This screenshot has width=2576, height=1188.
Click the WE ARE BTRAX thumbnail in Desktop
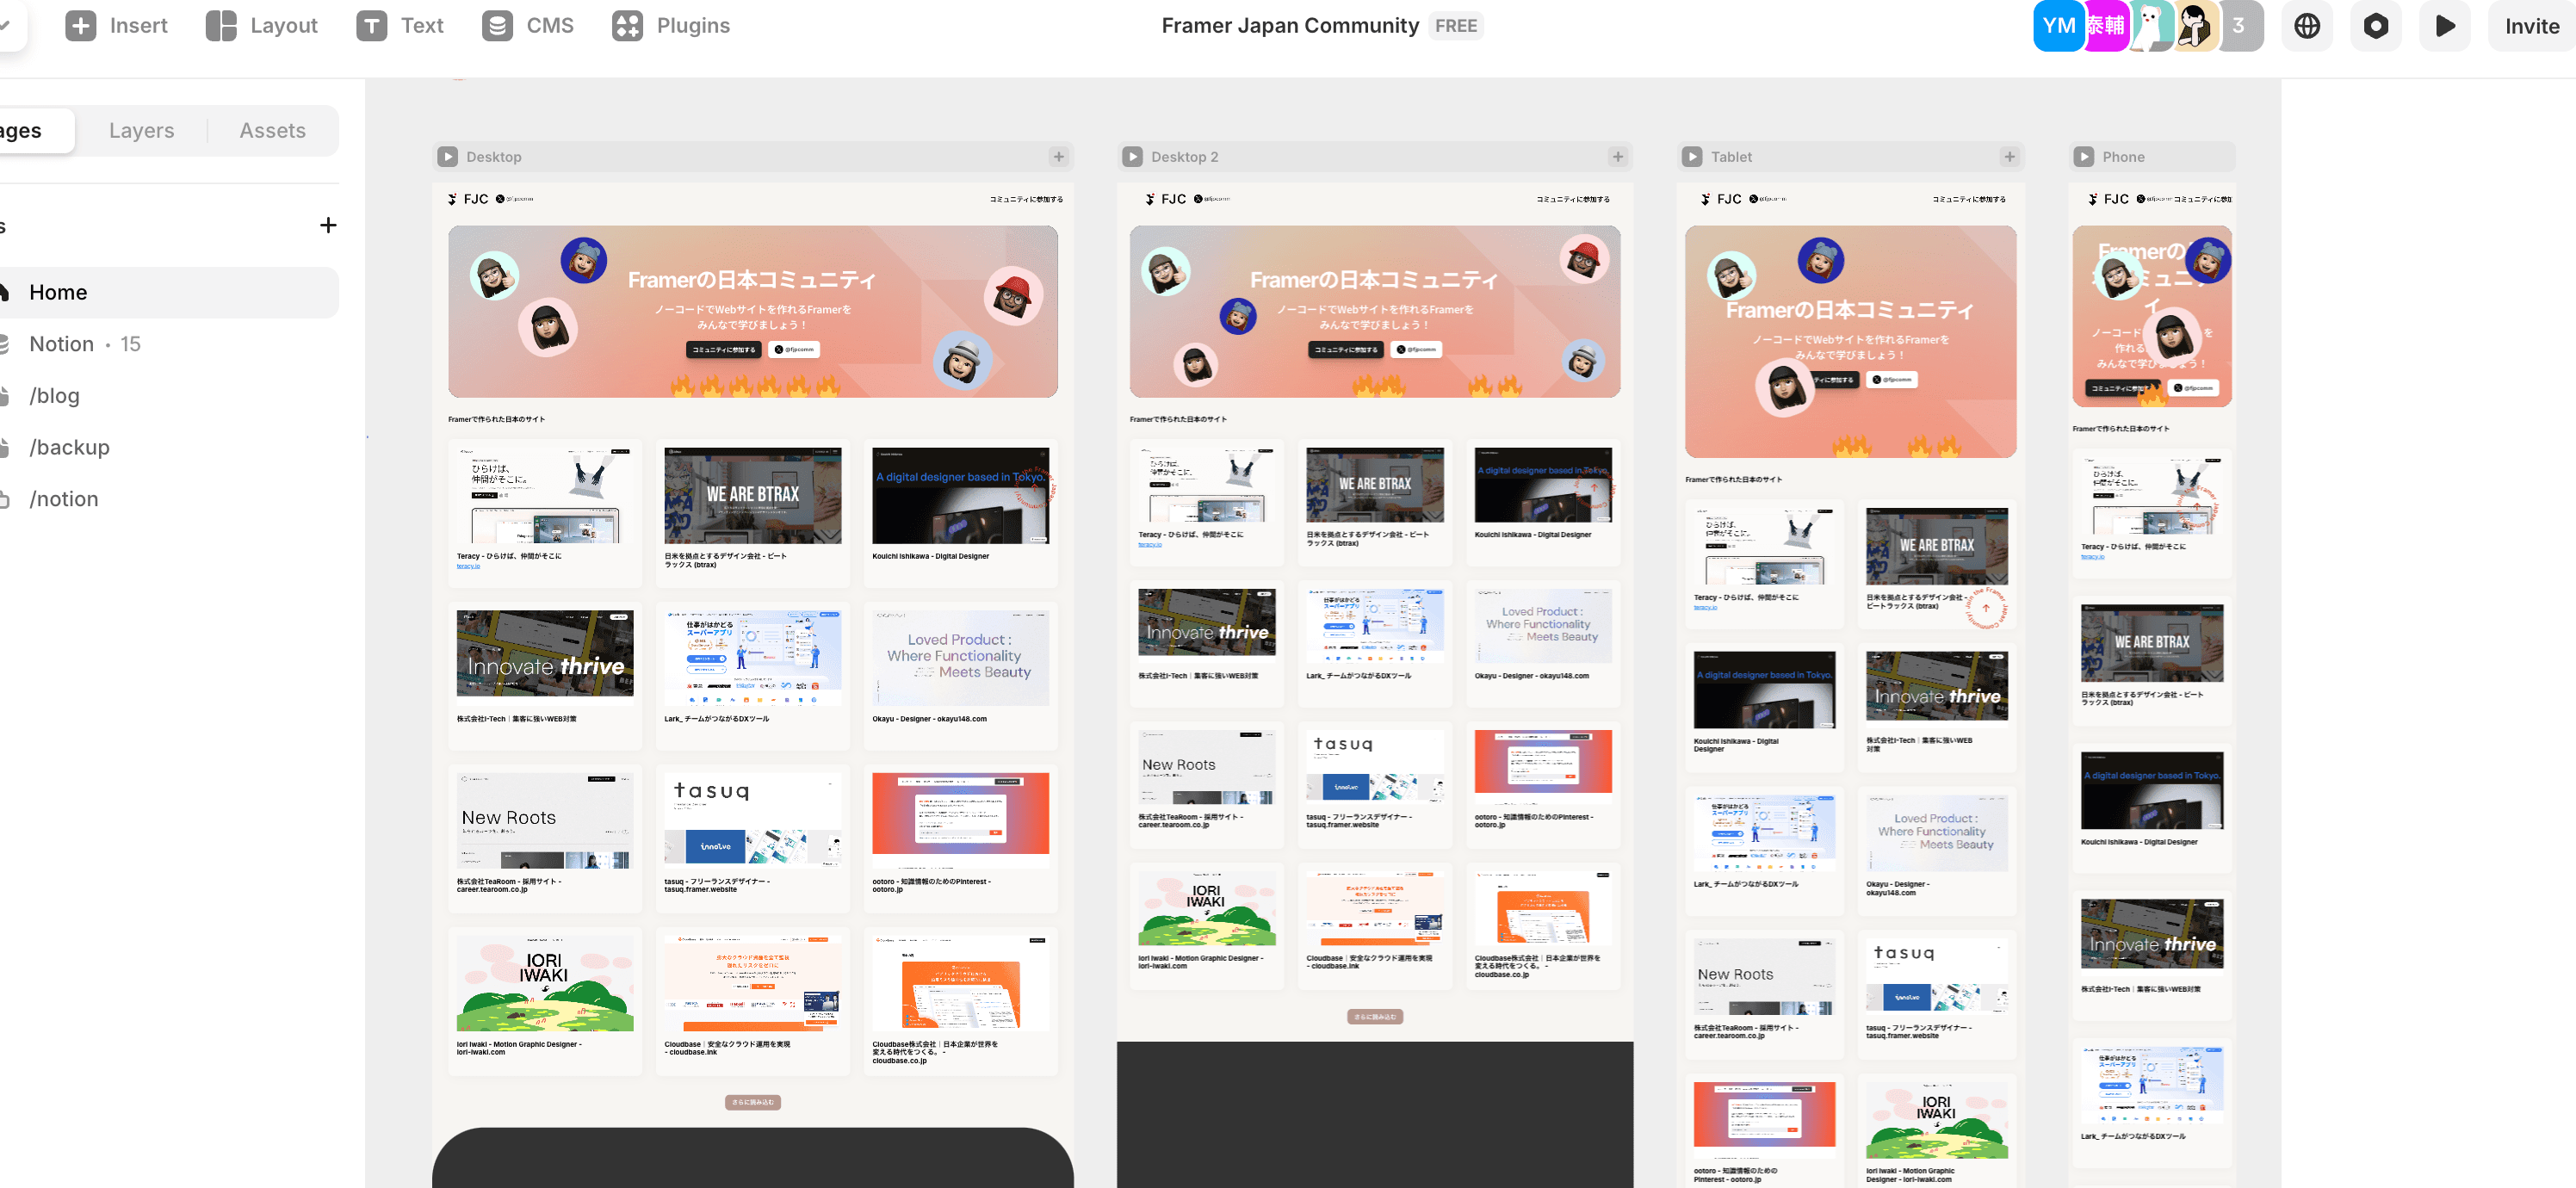[752, 495]
